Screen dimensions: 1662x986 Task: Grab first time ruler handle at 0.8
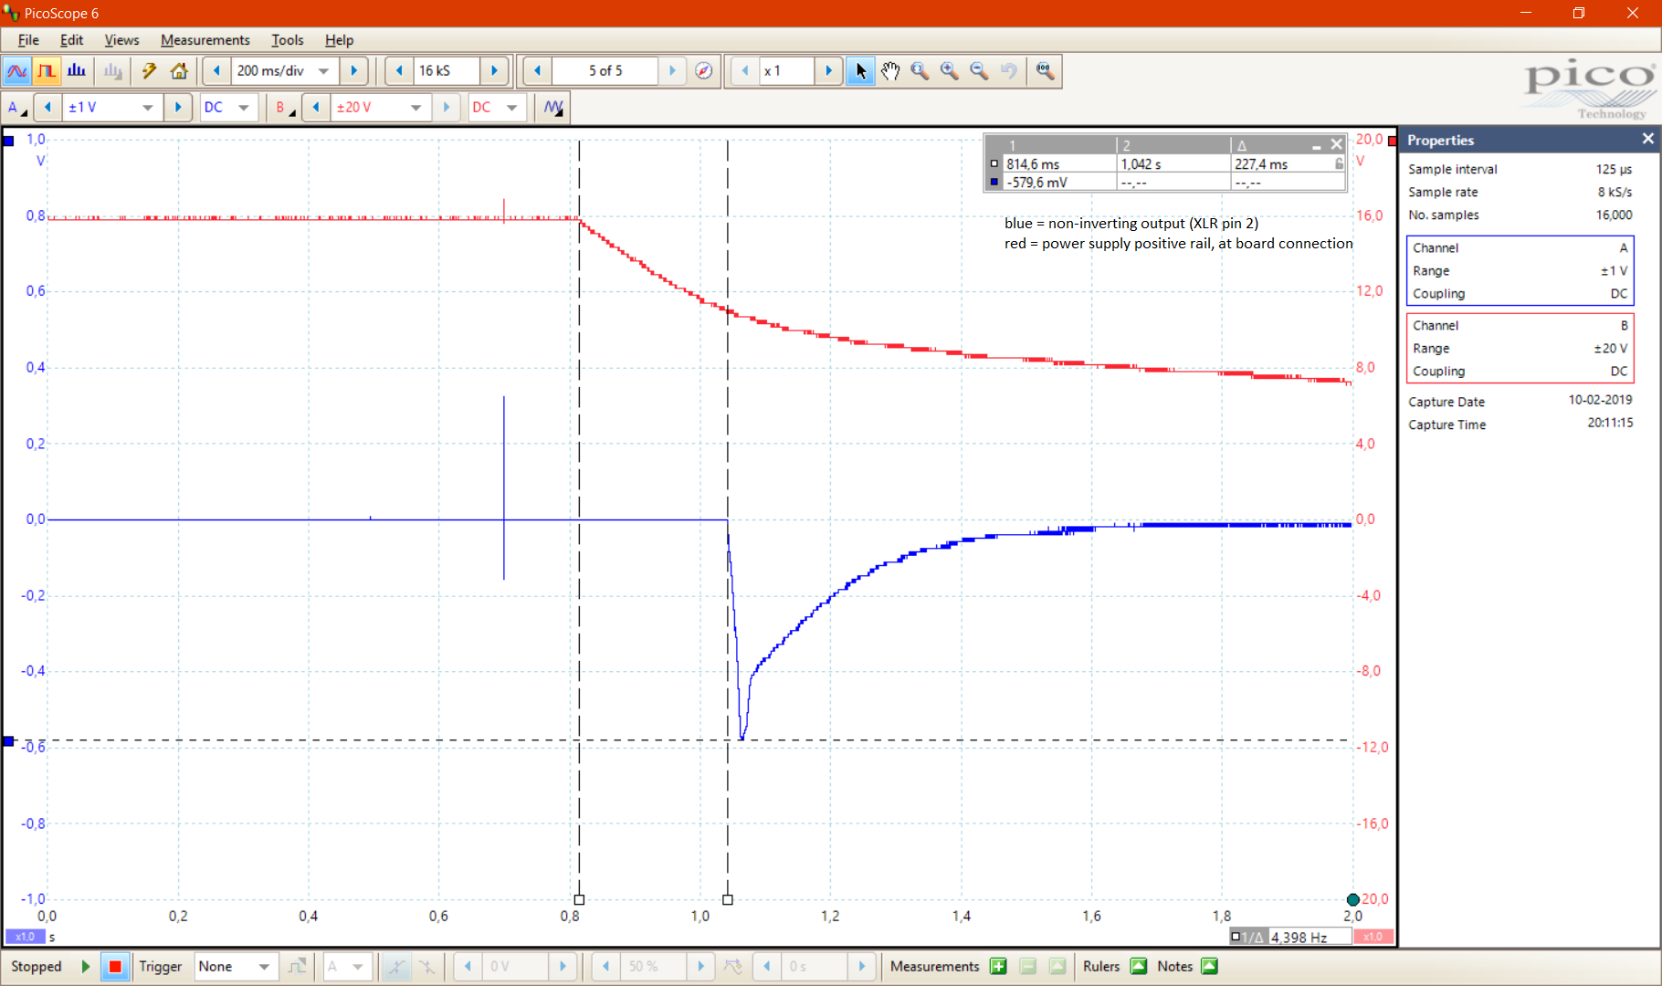pyautogui.click(x=579, y=899)
